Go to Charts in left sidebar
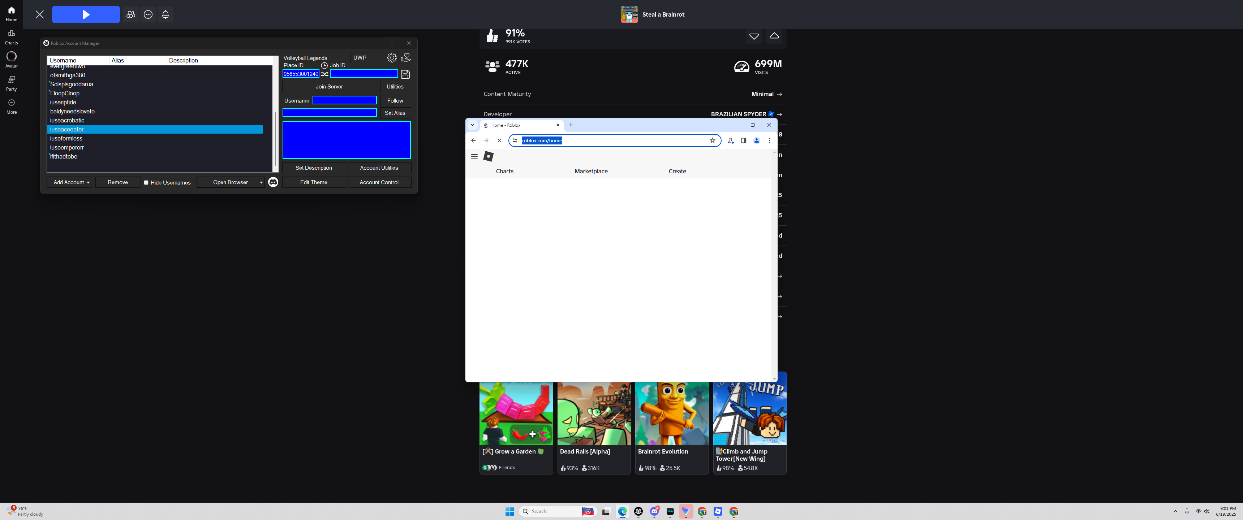1243x520 pixels. 12,37
